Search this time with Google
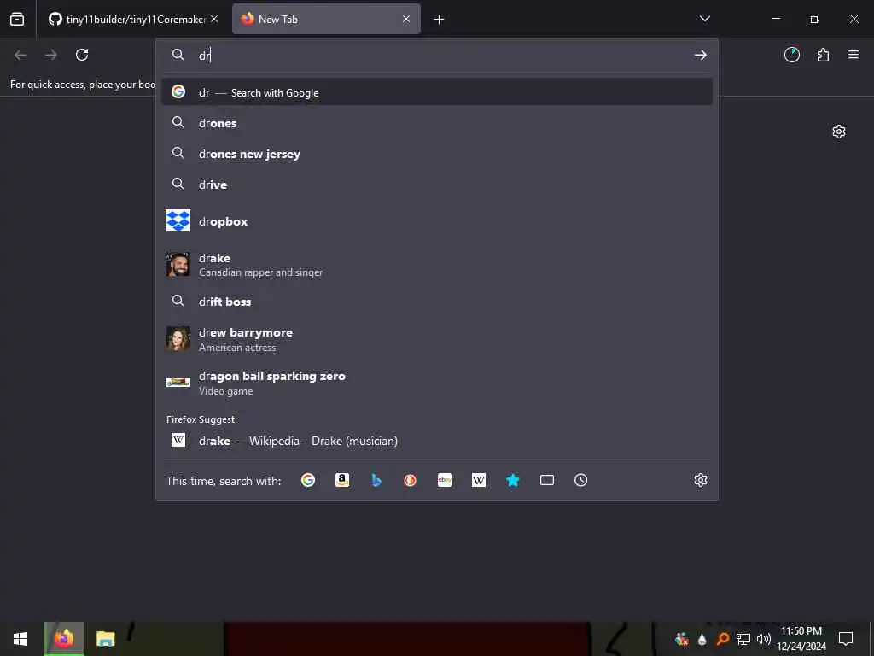874x656 pixels. [308, 480]
